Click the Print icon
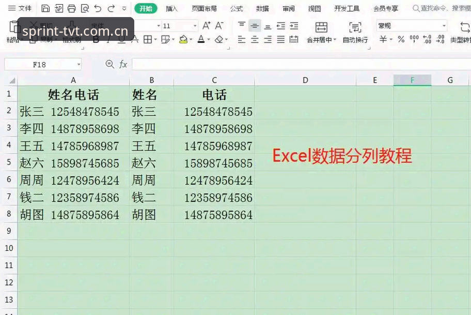The width and height of the screenshot is (471, 315). pyautogui.click(x=71, y=8)
